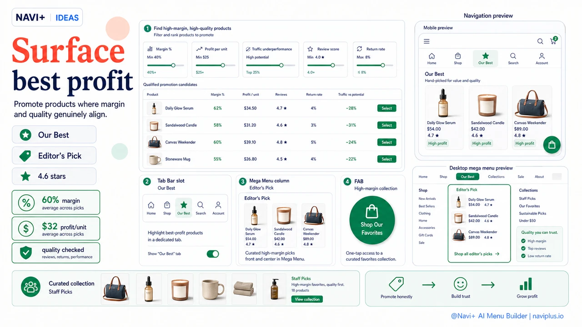Click Home icon in the Tab Bar slot card
The width and height of the screenshot is (582, 327).
(x=151, y=205)
